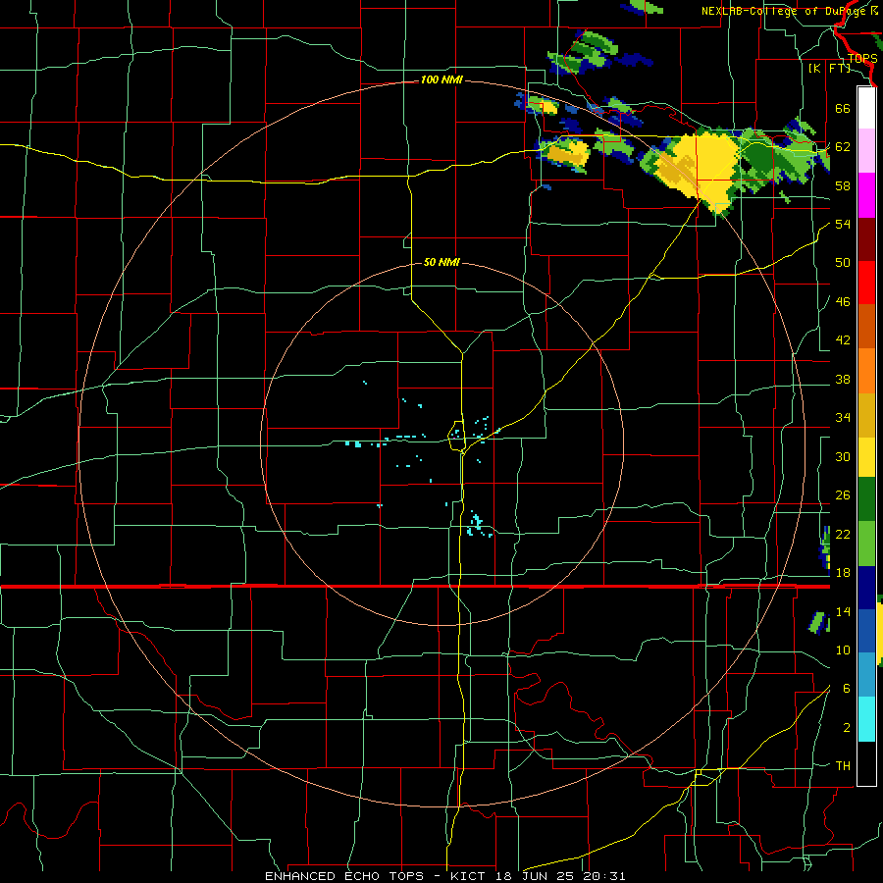Click the white color swatch in the tops legend
This screenshot has width=883, height=883.
tap(866, 108)
